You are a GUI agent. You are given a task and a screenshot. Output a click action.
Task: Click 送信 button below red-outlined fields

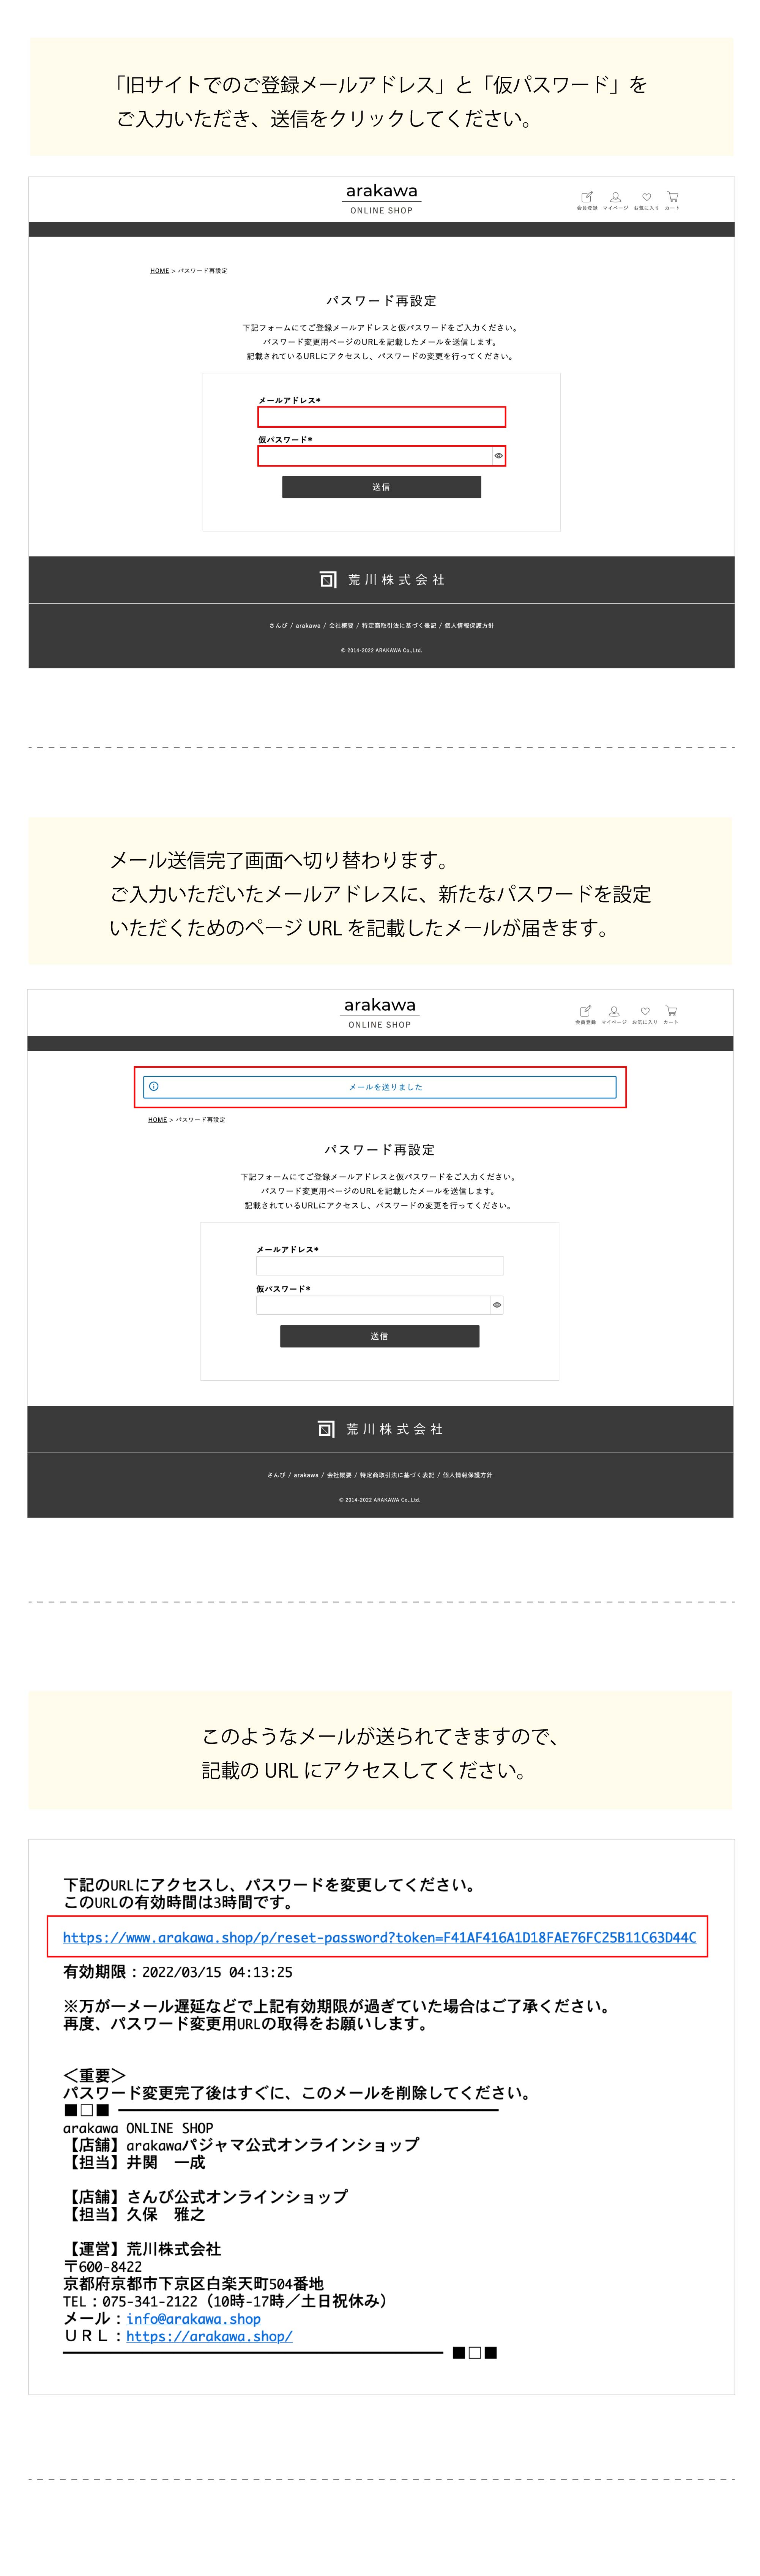pyautogui.click(x=381, y=487)
